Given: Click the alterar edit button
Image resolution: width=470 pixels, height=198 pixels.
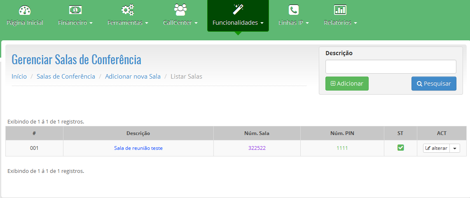Looking at the screenshot, I should [x=436, y=148].
